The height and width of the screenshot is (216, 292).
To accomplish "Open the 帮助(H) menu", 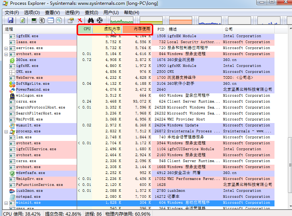I will tap(131, 13).
